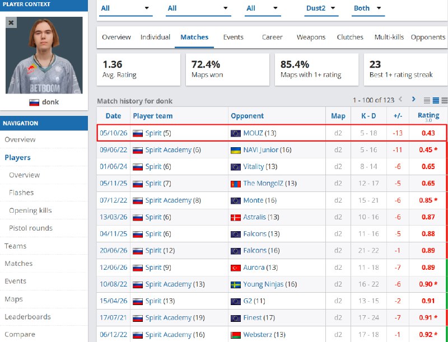Select the Multi-kills tab
Image resolution: width=448 pixels, height=342 pixels.
(389, 37)
